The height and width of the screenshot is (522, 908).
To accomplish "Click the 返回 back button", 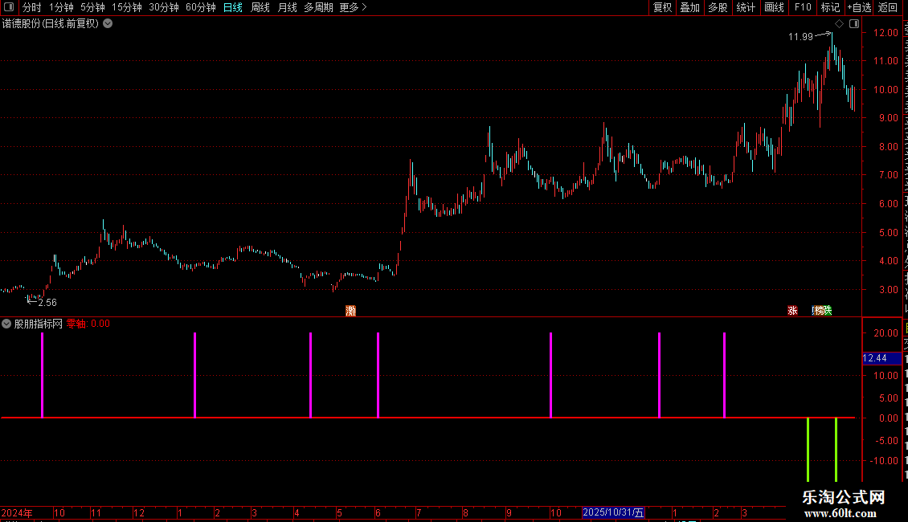I will 887,7.
